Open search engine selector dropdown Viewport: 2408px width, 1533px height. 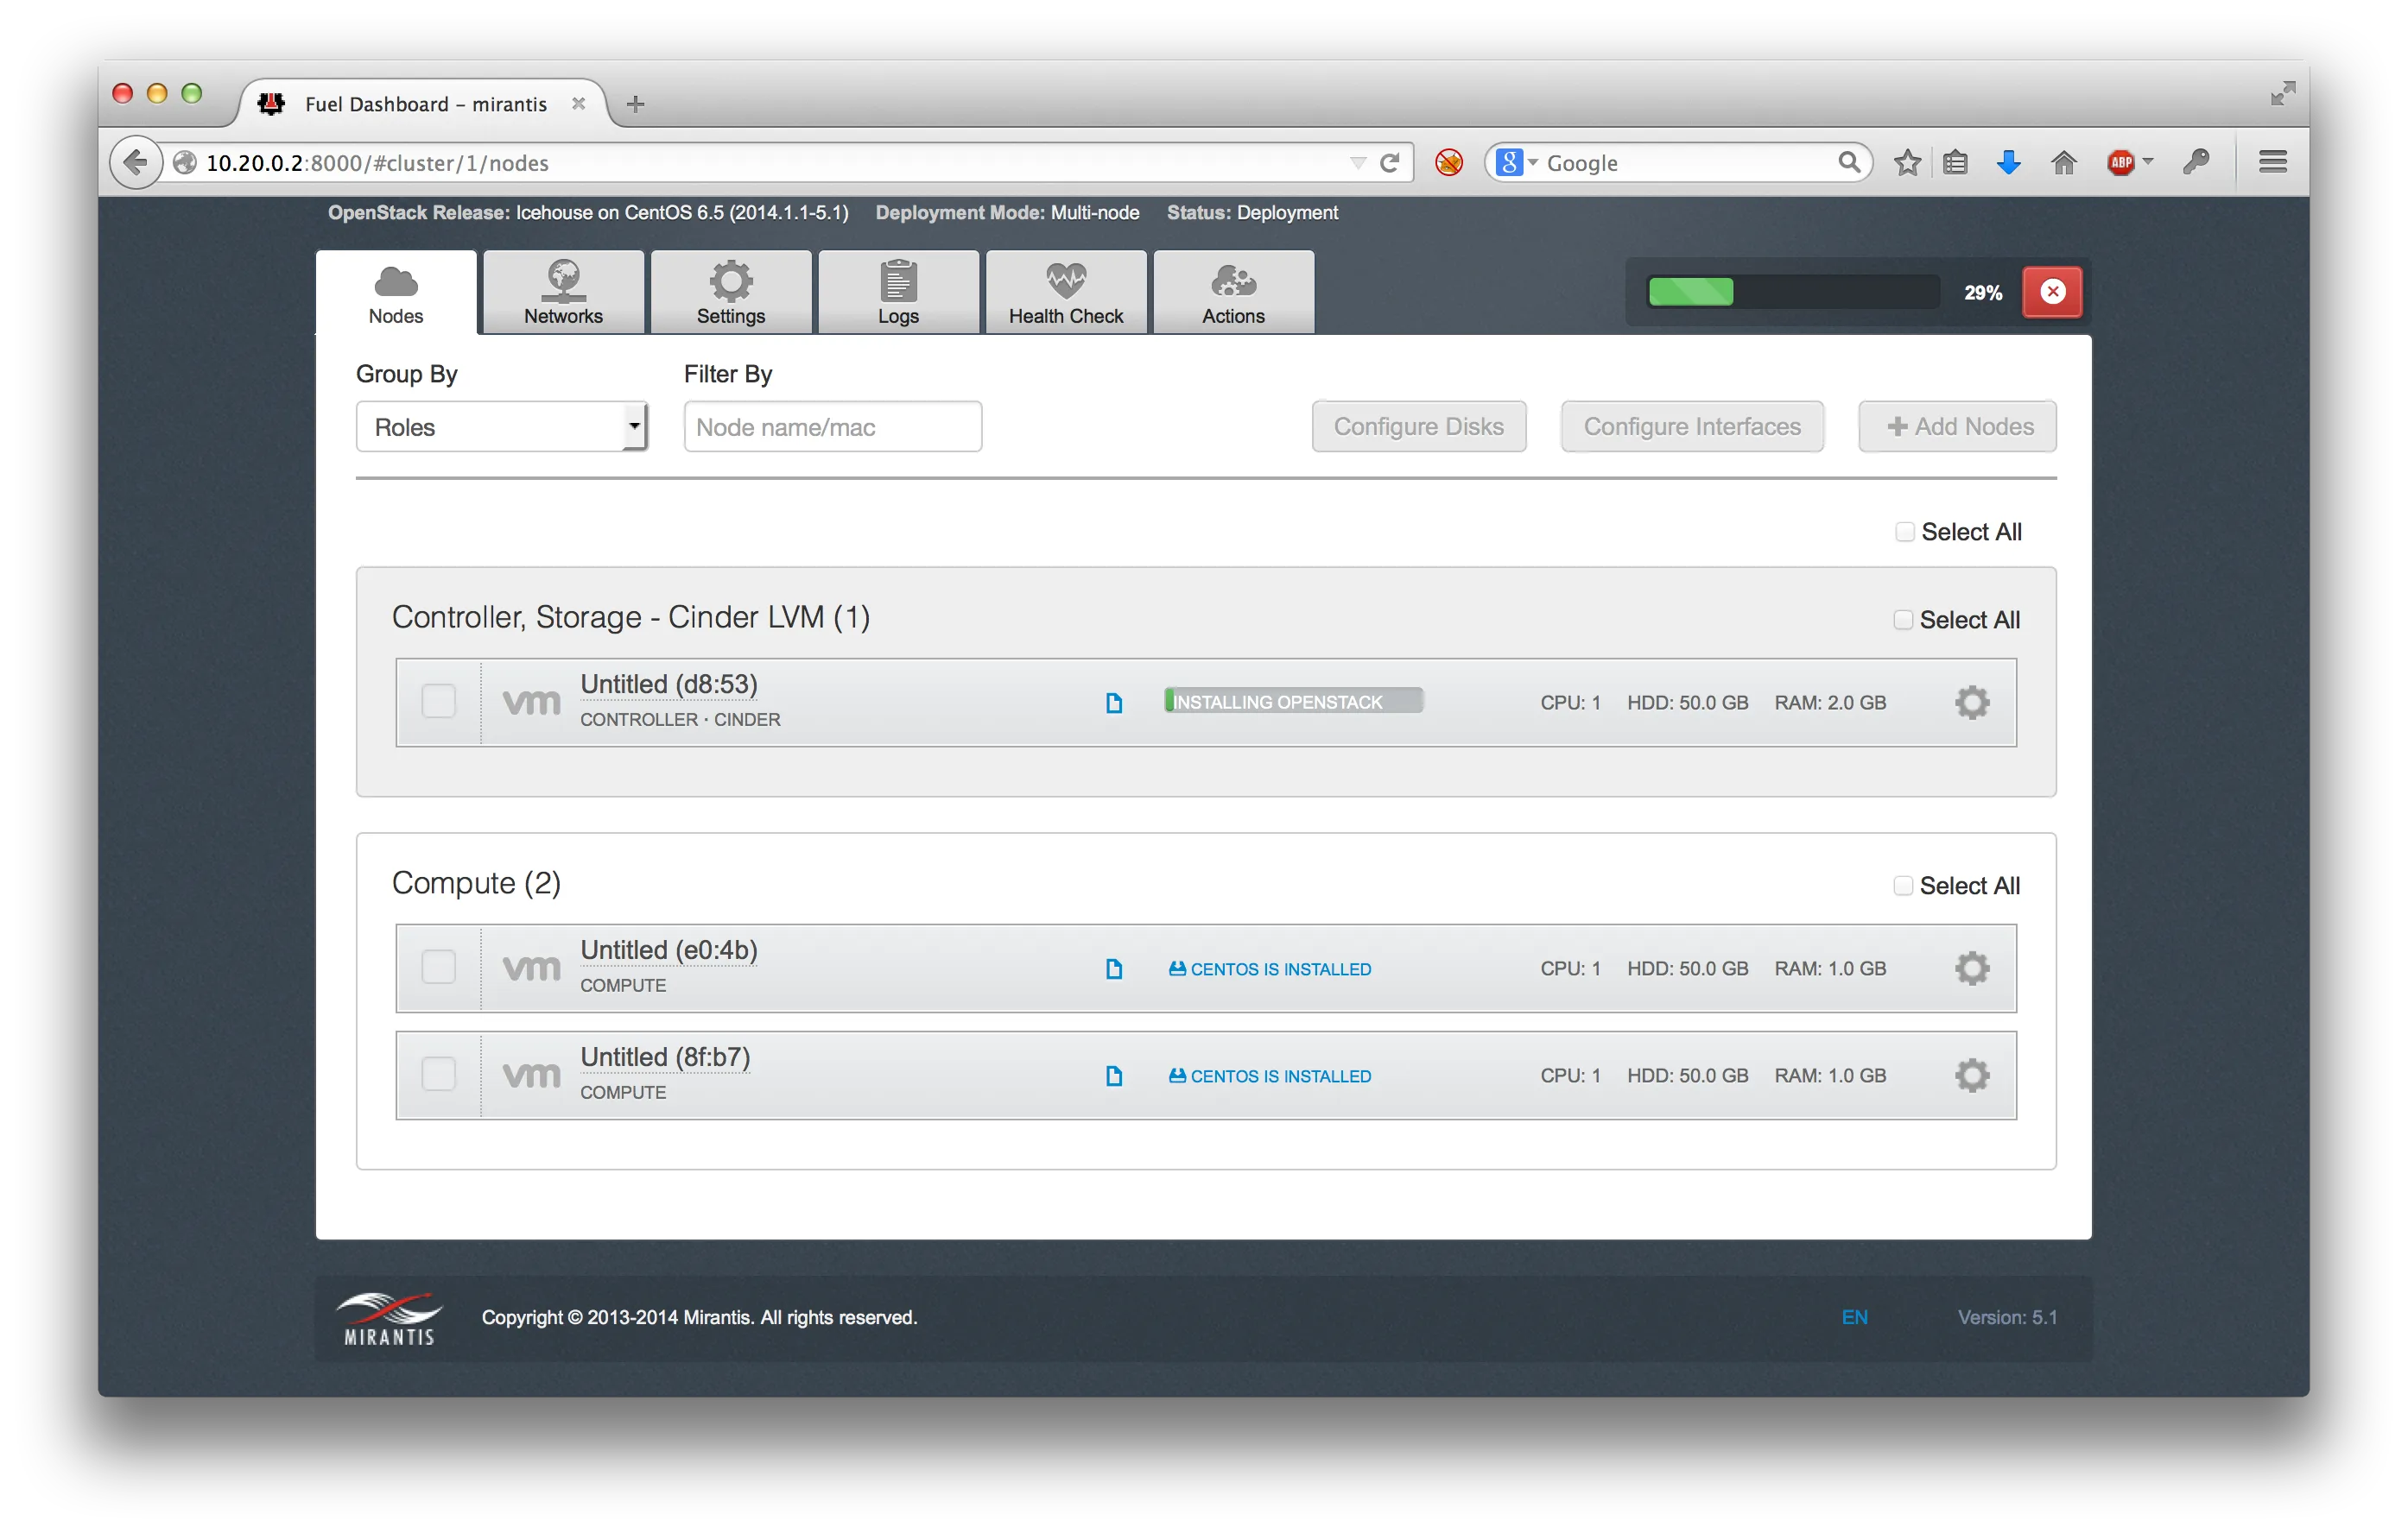[1517, 162]
